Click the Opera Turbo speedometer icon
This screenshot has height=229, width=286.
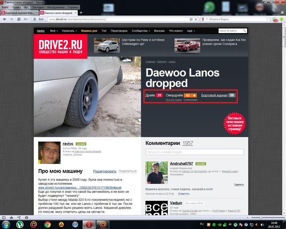[x=27, y=217]
